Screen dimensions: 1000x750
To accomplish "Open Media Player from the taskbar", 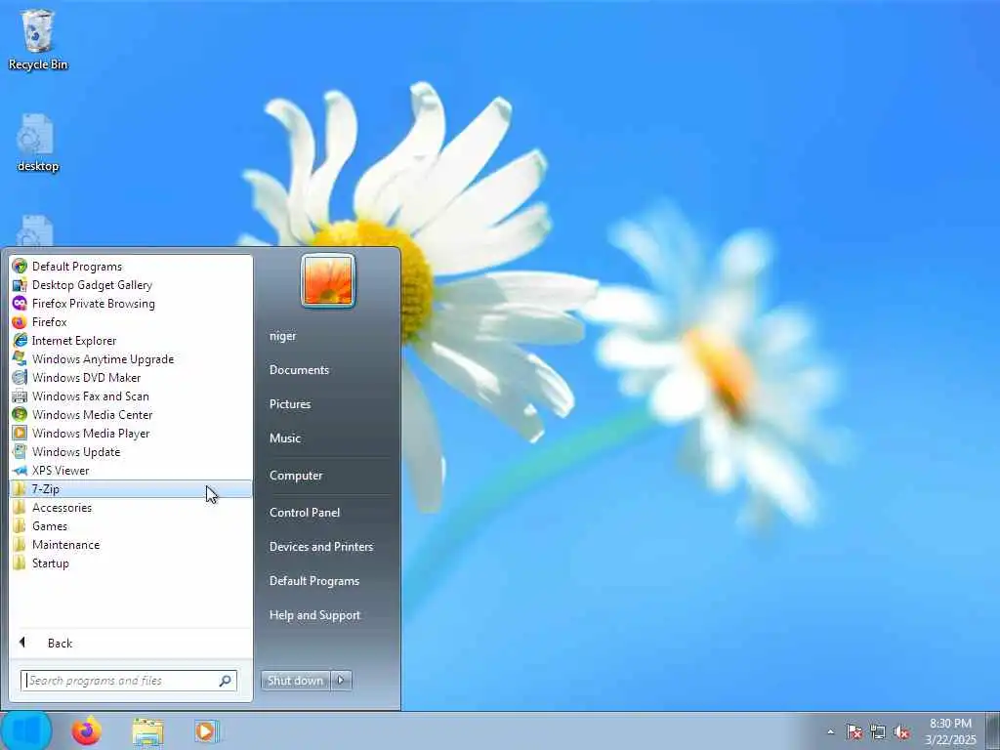I will [x=207, y=731].
